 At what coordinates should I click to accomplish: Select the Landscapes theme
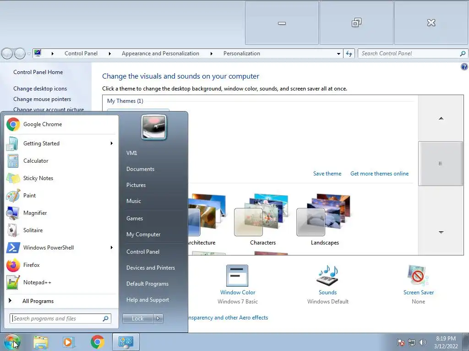pyautogui.click(x=325, y=219)
